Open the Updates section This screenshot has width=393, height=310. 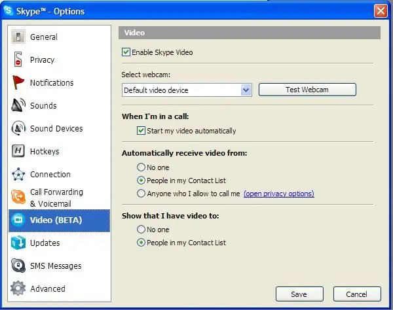tap(60, 243)
